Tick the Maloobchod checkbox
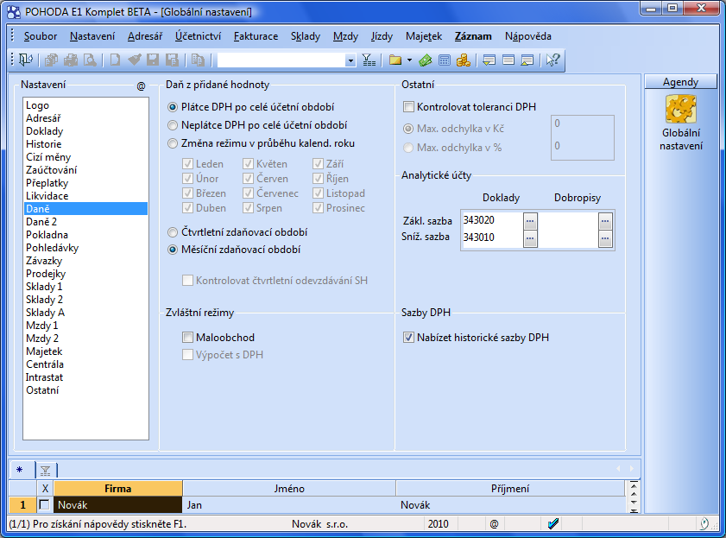Viewport: 726px width, 538px height. click(187, 338)
